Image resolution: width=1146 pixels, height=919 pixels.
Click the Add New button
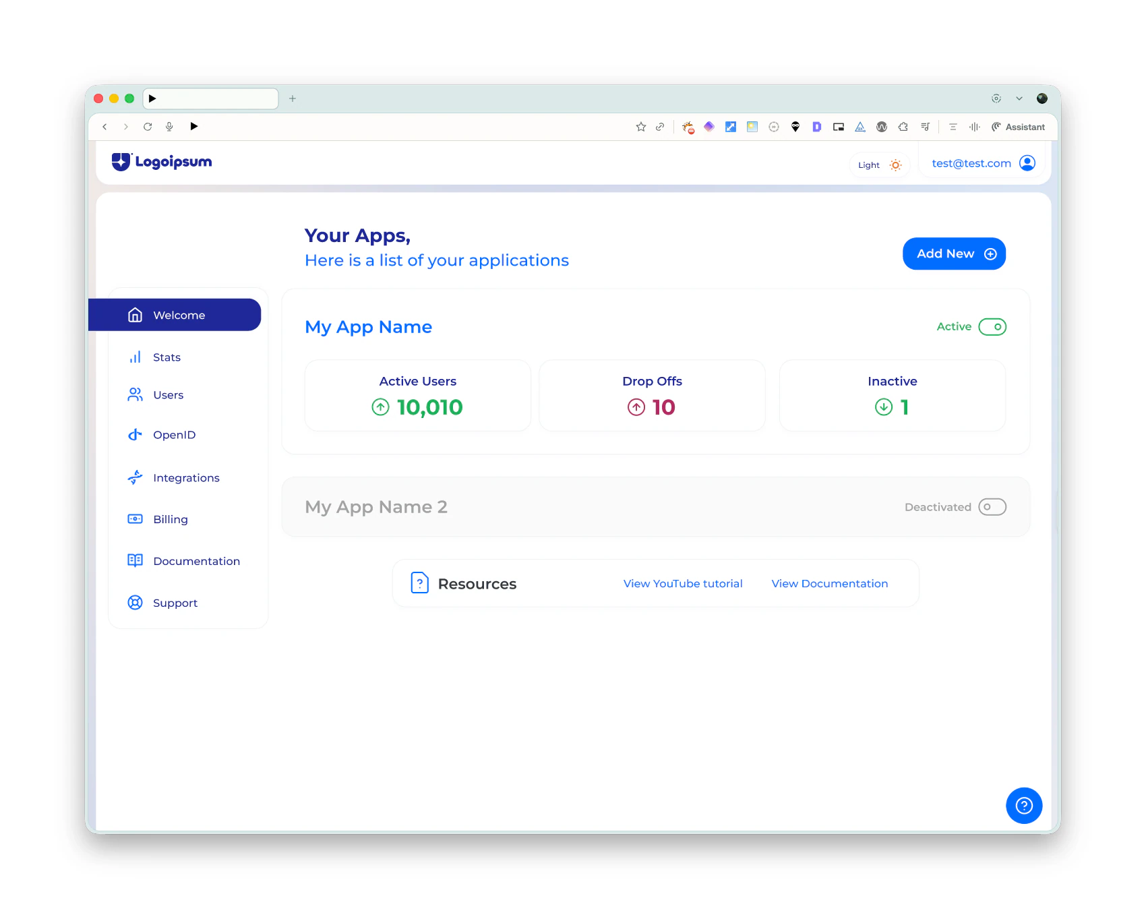pos(954,254)
